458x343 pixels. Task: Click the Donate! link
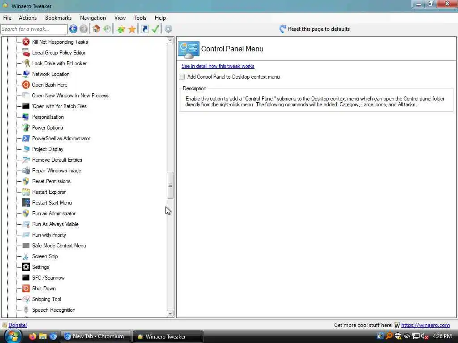pyautogui.click(x=17, y=325)
